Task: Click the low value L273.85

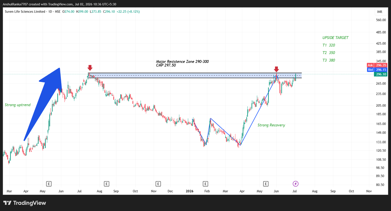Action: (x=96, y=11)
